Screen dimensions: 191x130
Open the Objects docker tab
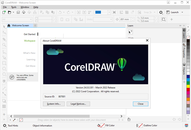coord(184,69)
